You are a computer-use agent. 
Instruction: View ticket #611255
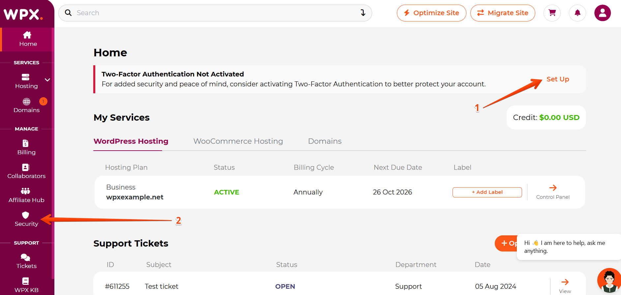click(x=565, y=286)
